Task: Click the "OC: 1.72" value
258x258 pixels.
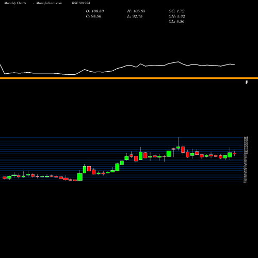Action: pyautogui.click(x=176, y=11)
